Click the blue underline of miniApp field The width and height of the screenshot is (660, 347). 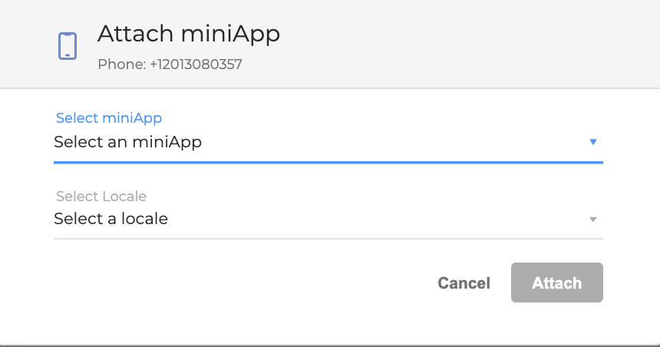click(328, 162)
